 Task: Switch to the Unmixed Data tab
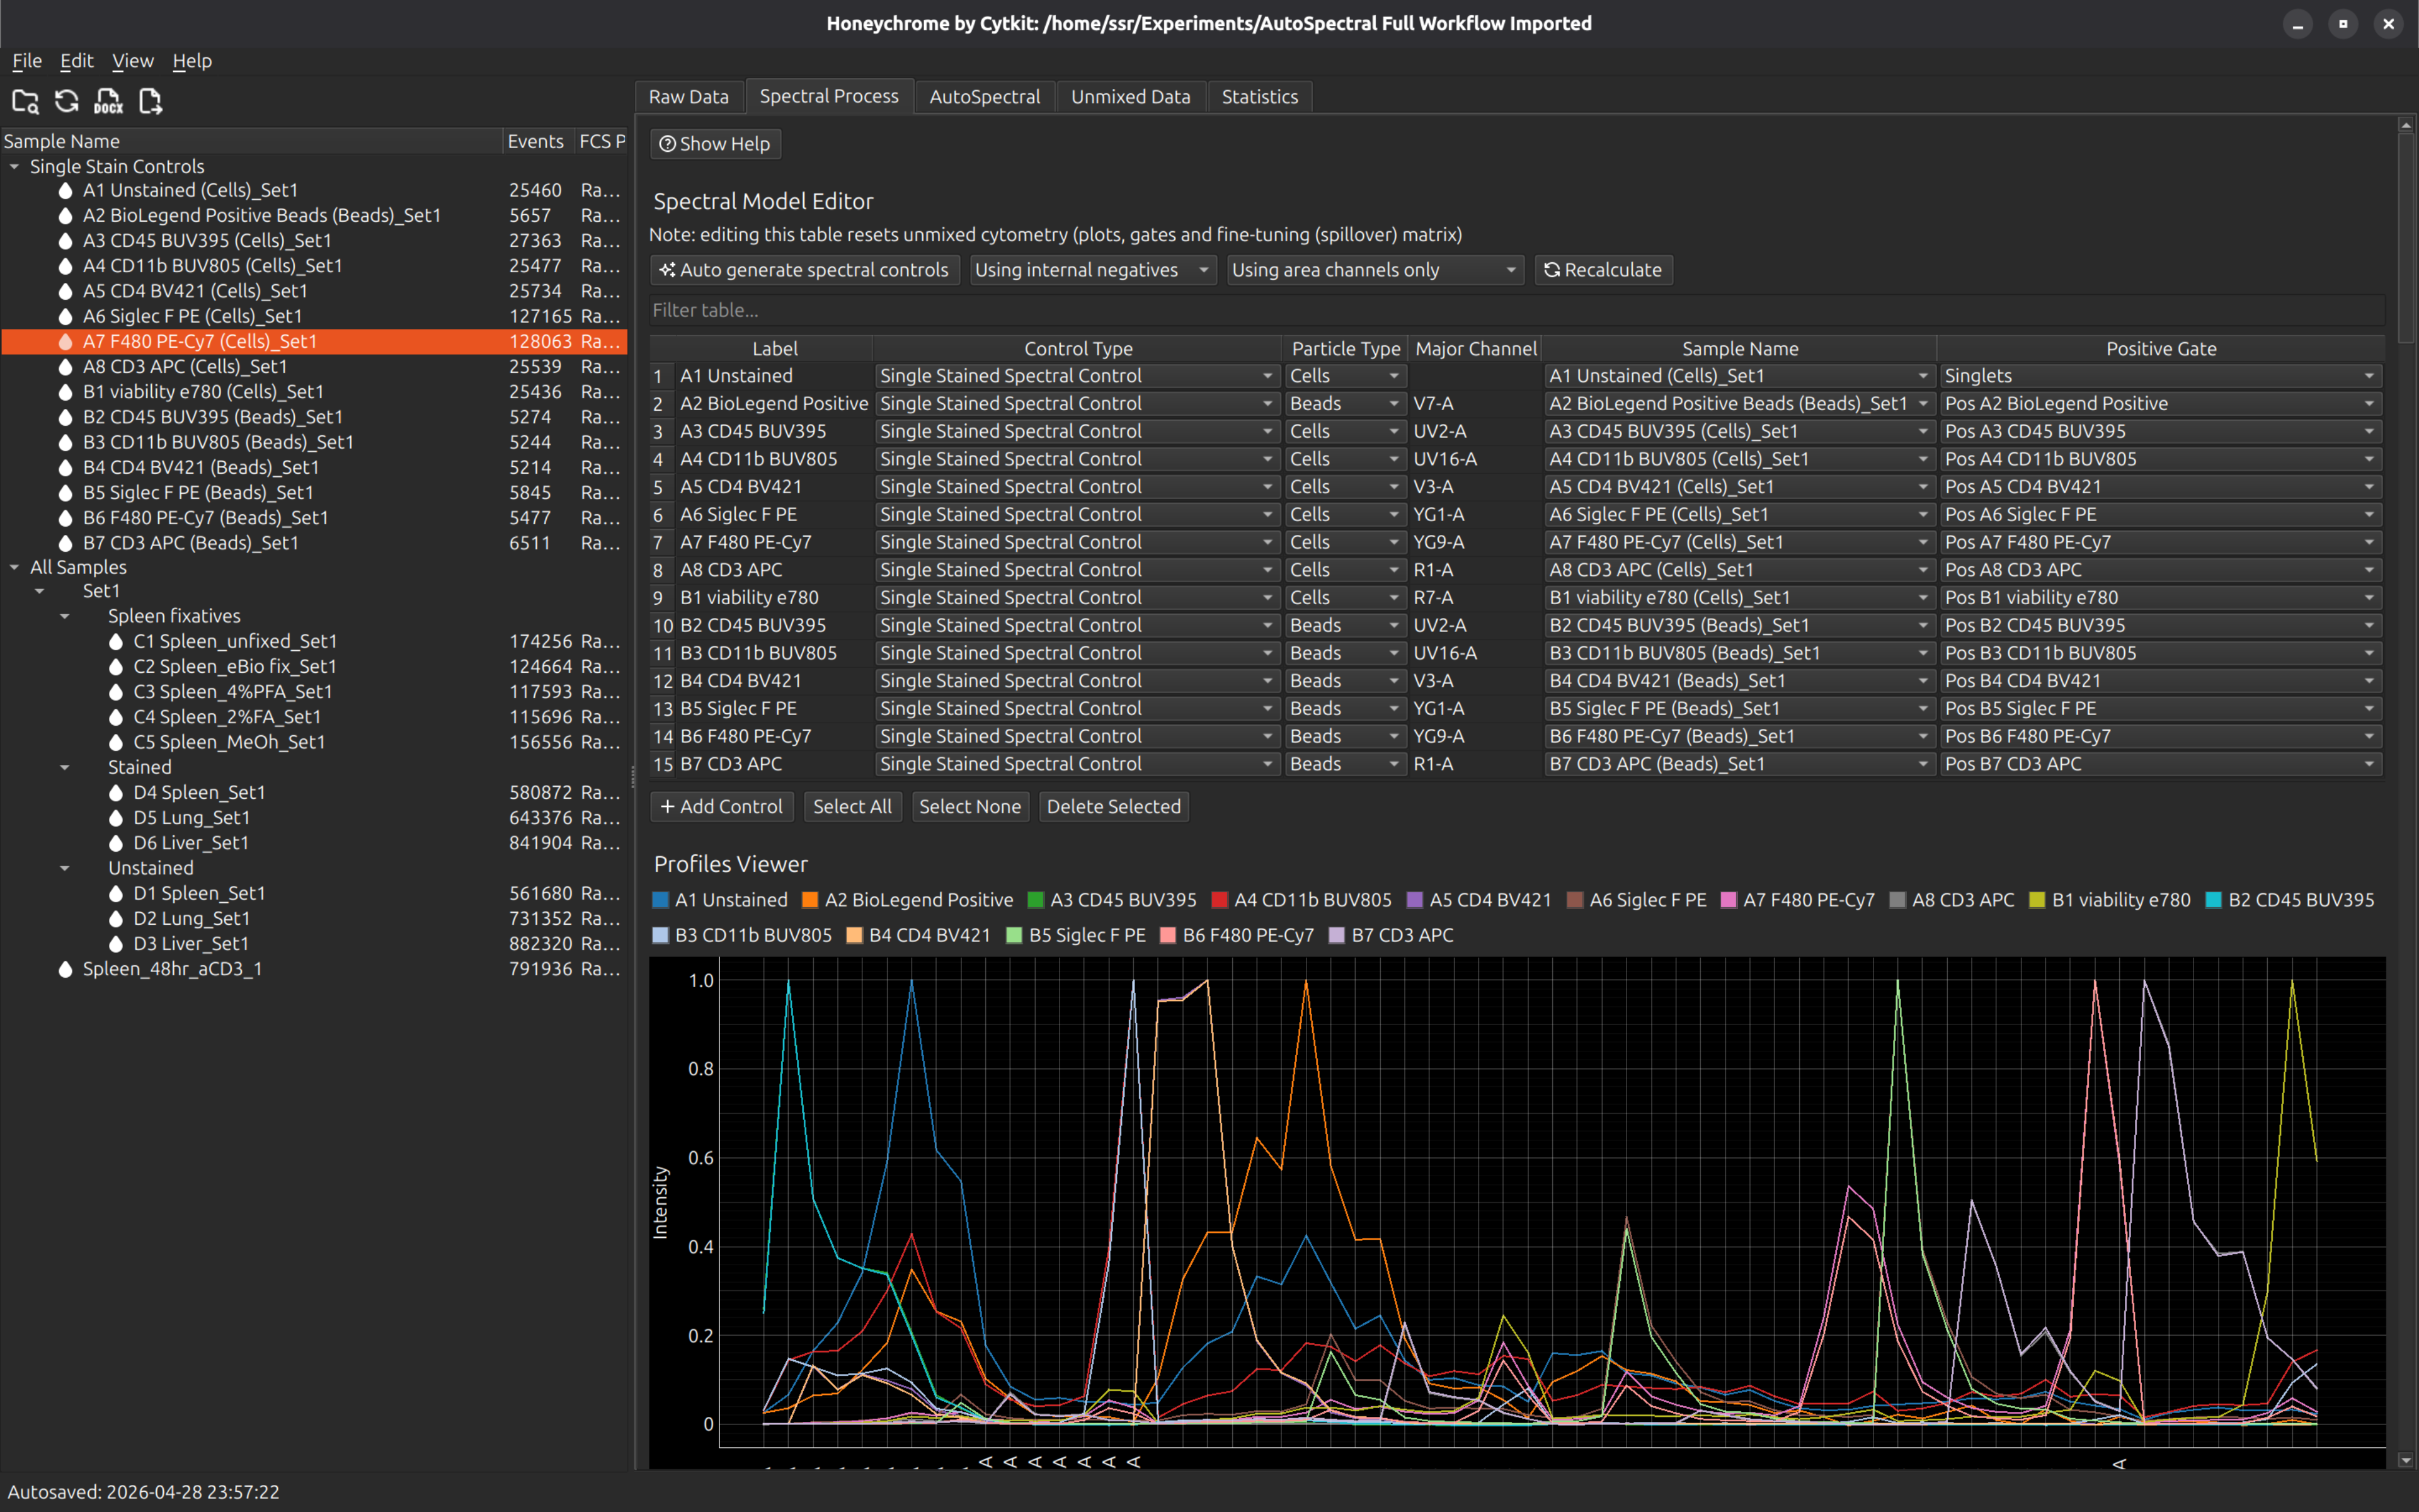1131,97
